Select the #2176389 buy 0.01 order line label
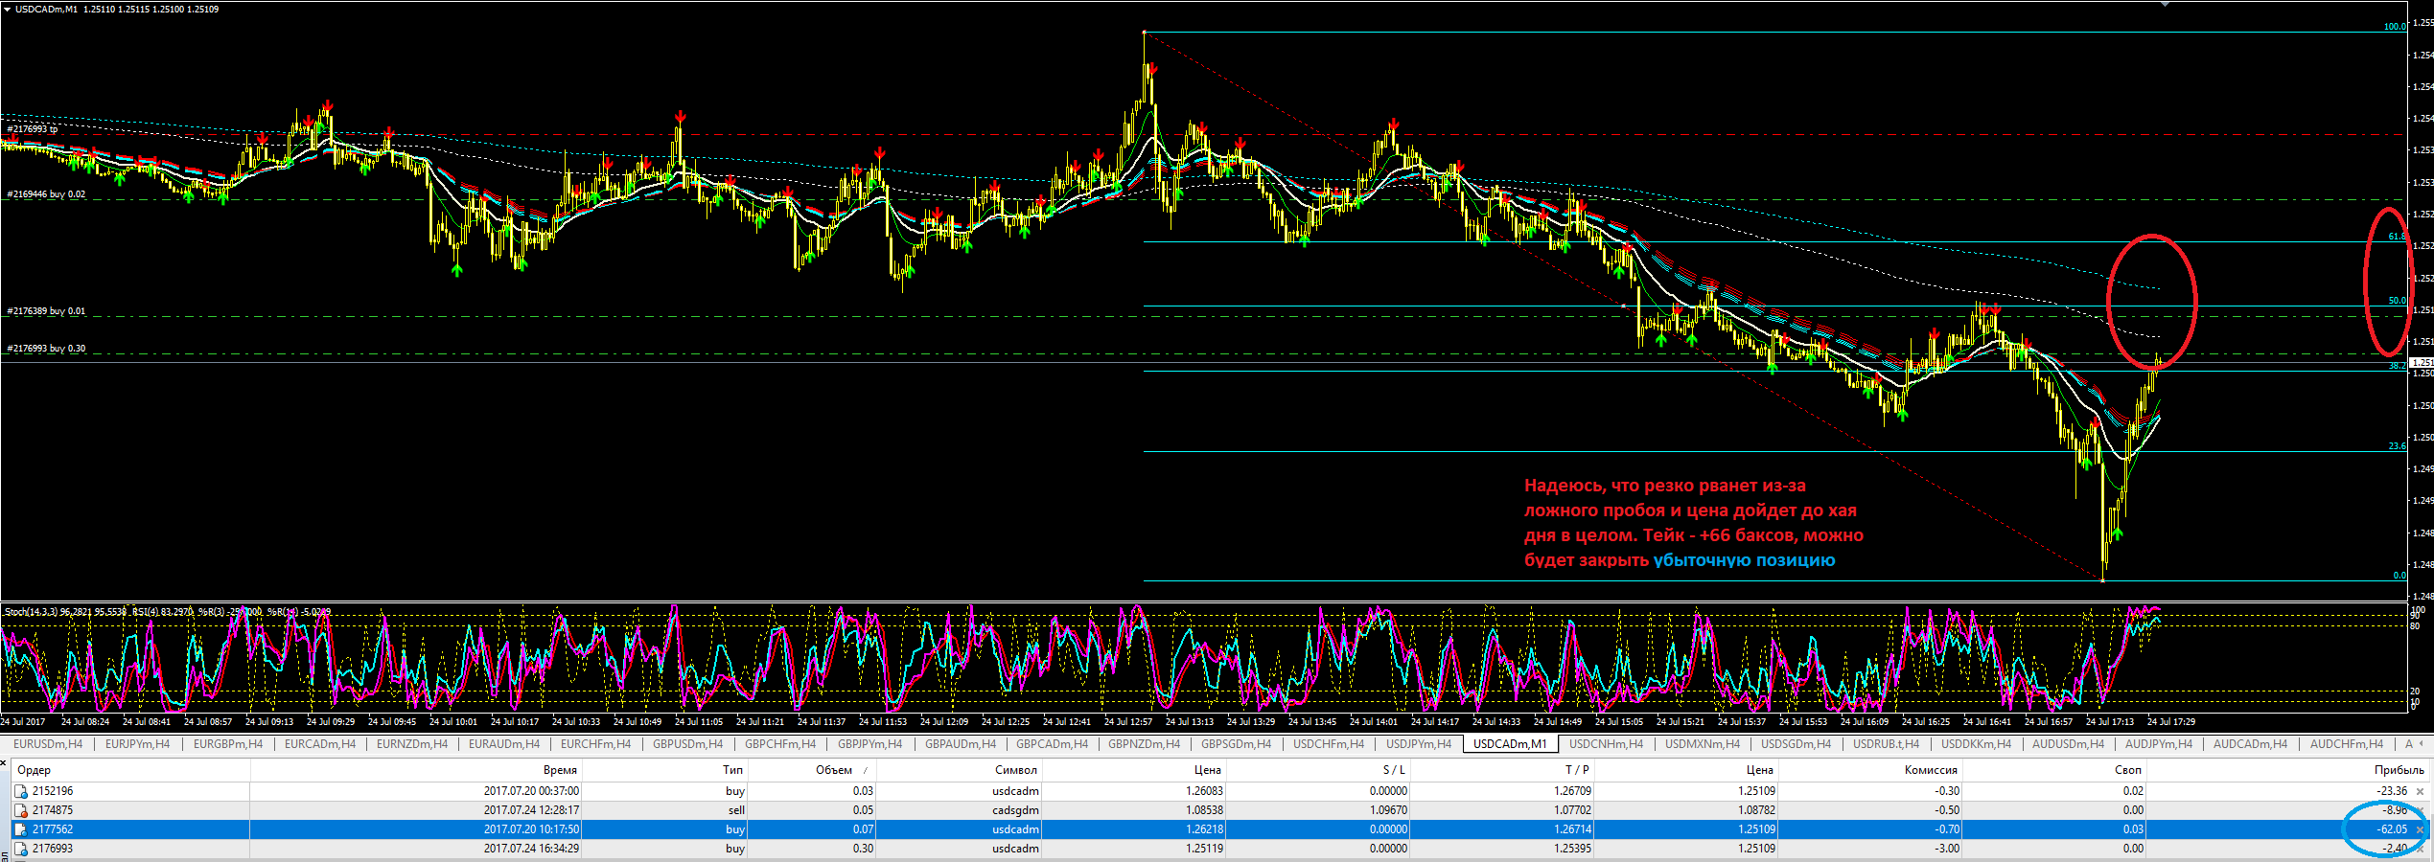 tap(46, 311)
